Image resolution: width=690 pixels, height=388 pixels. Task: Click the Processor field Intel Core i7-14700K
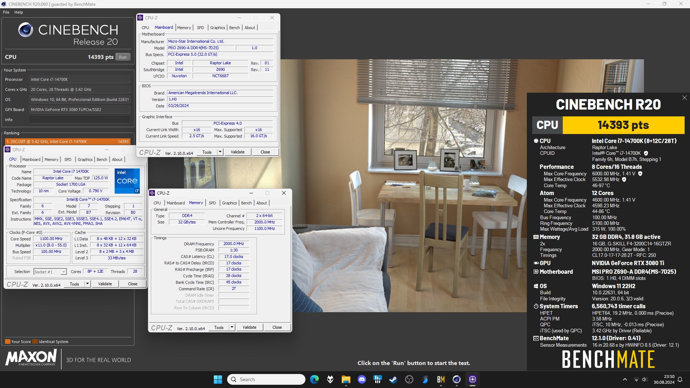80,79
